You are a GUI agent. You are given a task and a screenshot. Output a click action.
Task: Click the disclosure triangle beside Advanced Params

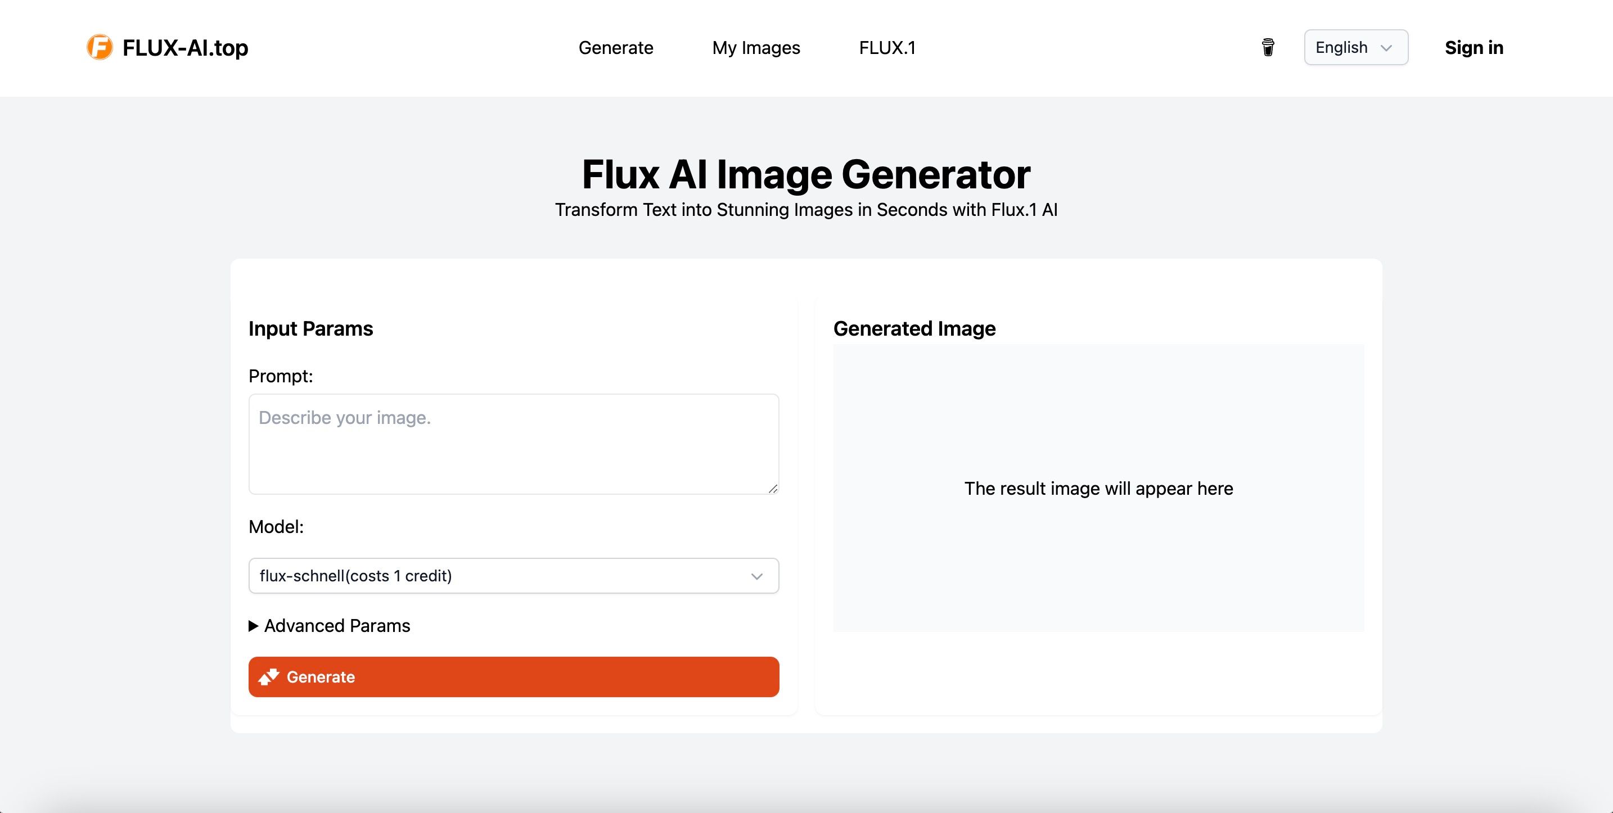point(253,625)
